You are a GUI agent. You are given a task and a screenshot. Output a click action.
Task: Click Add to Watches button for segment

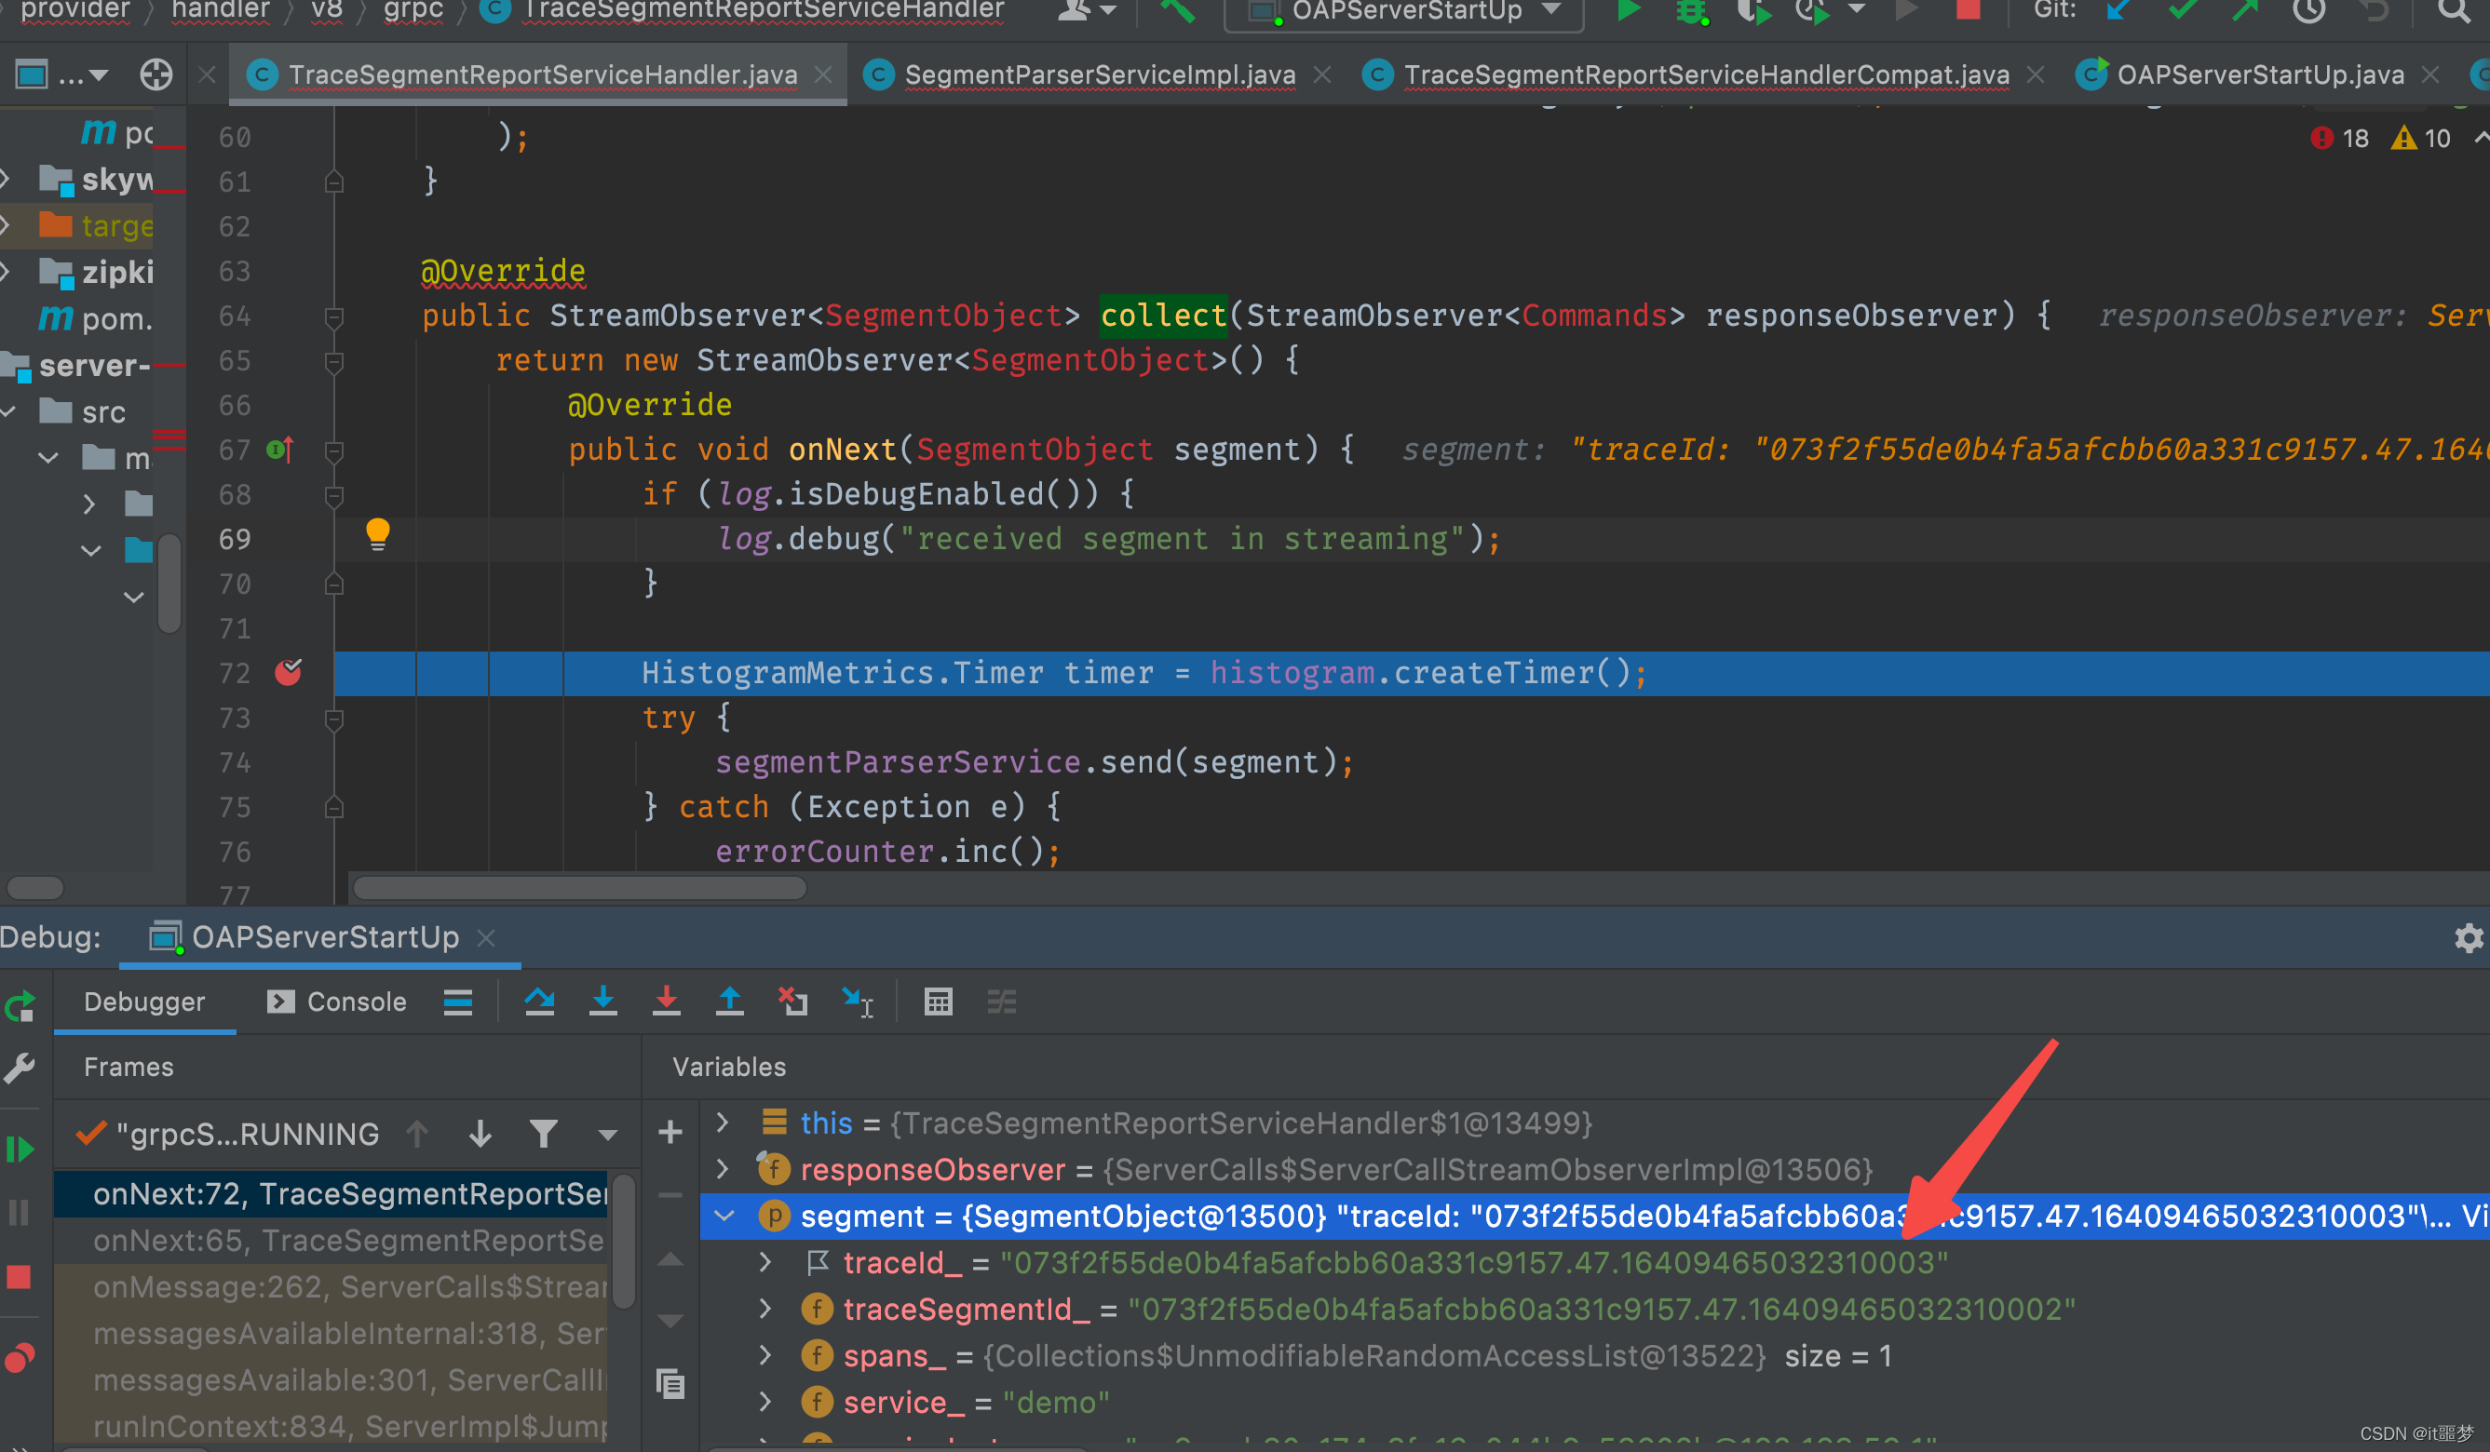(674, 1129)
